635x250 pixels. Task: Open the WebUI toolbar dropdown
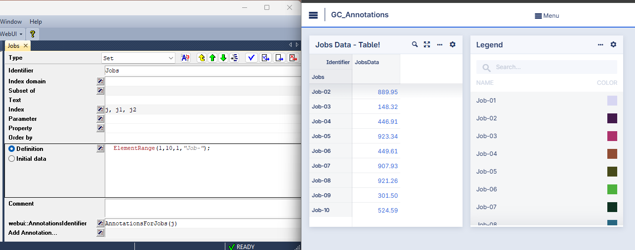tap(11, 34)
